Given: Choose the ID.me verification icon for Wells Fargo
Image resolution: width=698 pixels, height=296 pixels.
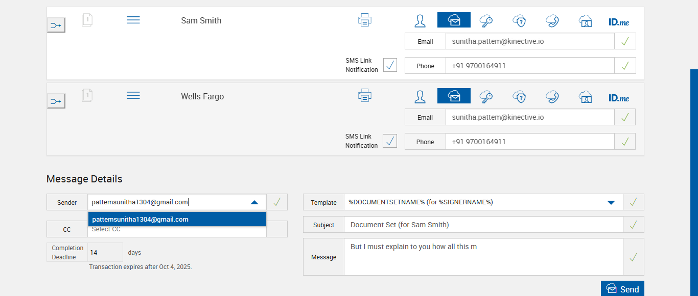Looking at the screenshot, I should pyautogui.click(x=618, y=97).
